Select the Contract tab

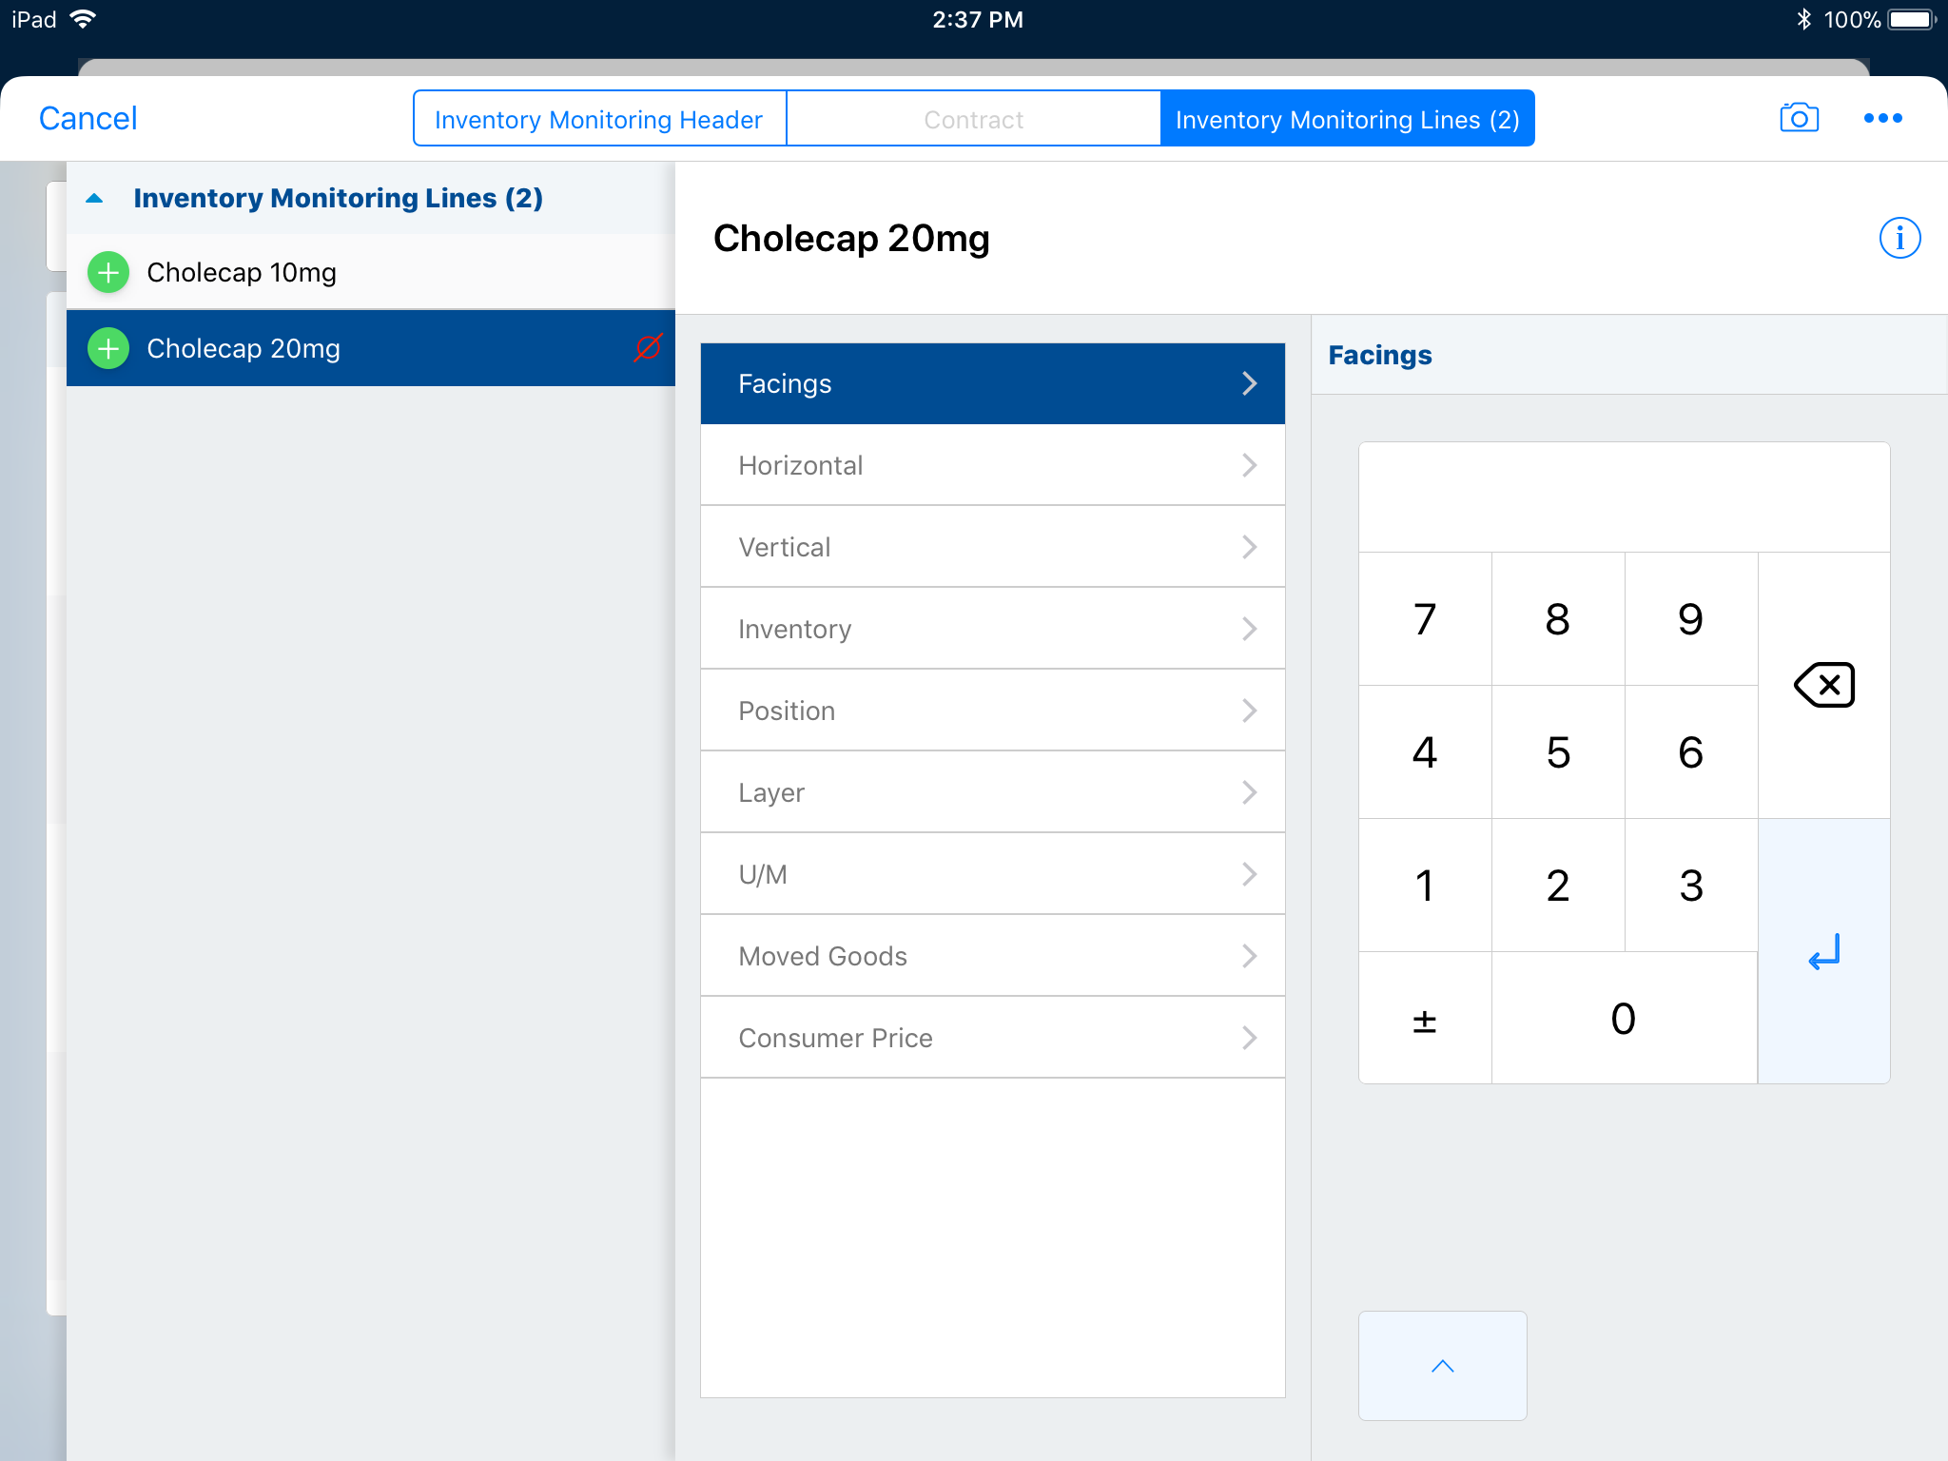pyautogui.click(x=973, y=119)
